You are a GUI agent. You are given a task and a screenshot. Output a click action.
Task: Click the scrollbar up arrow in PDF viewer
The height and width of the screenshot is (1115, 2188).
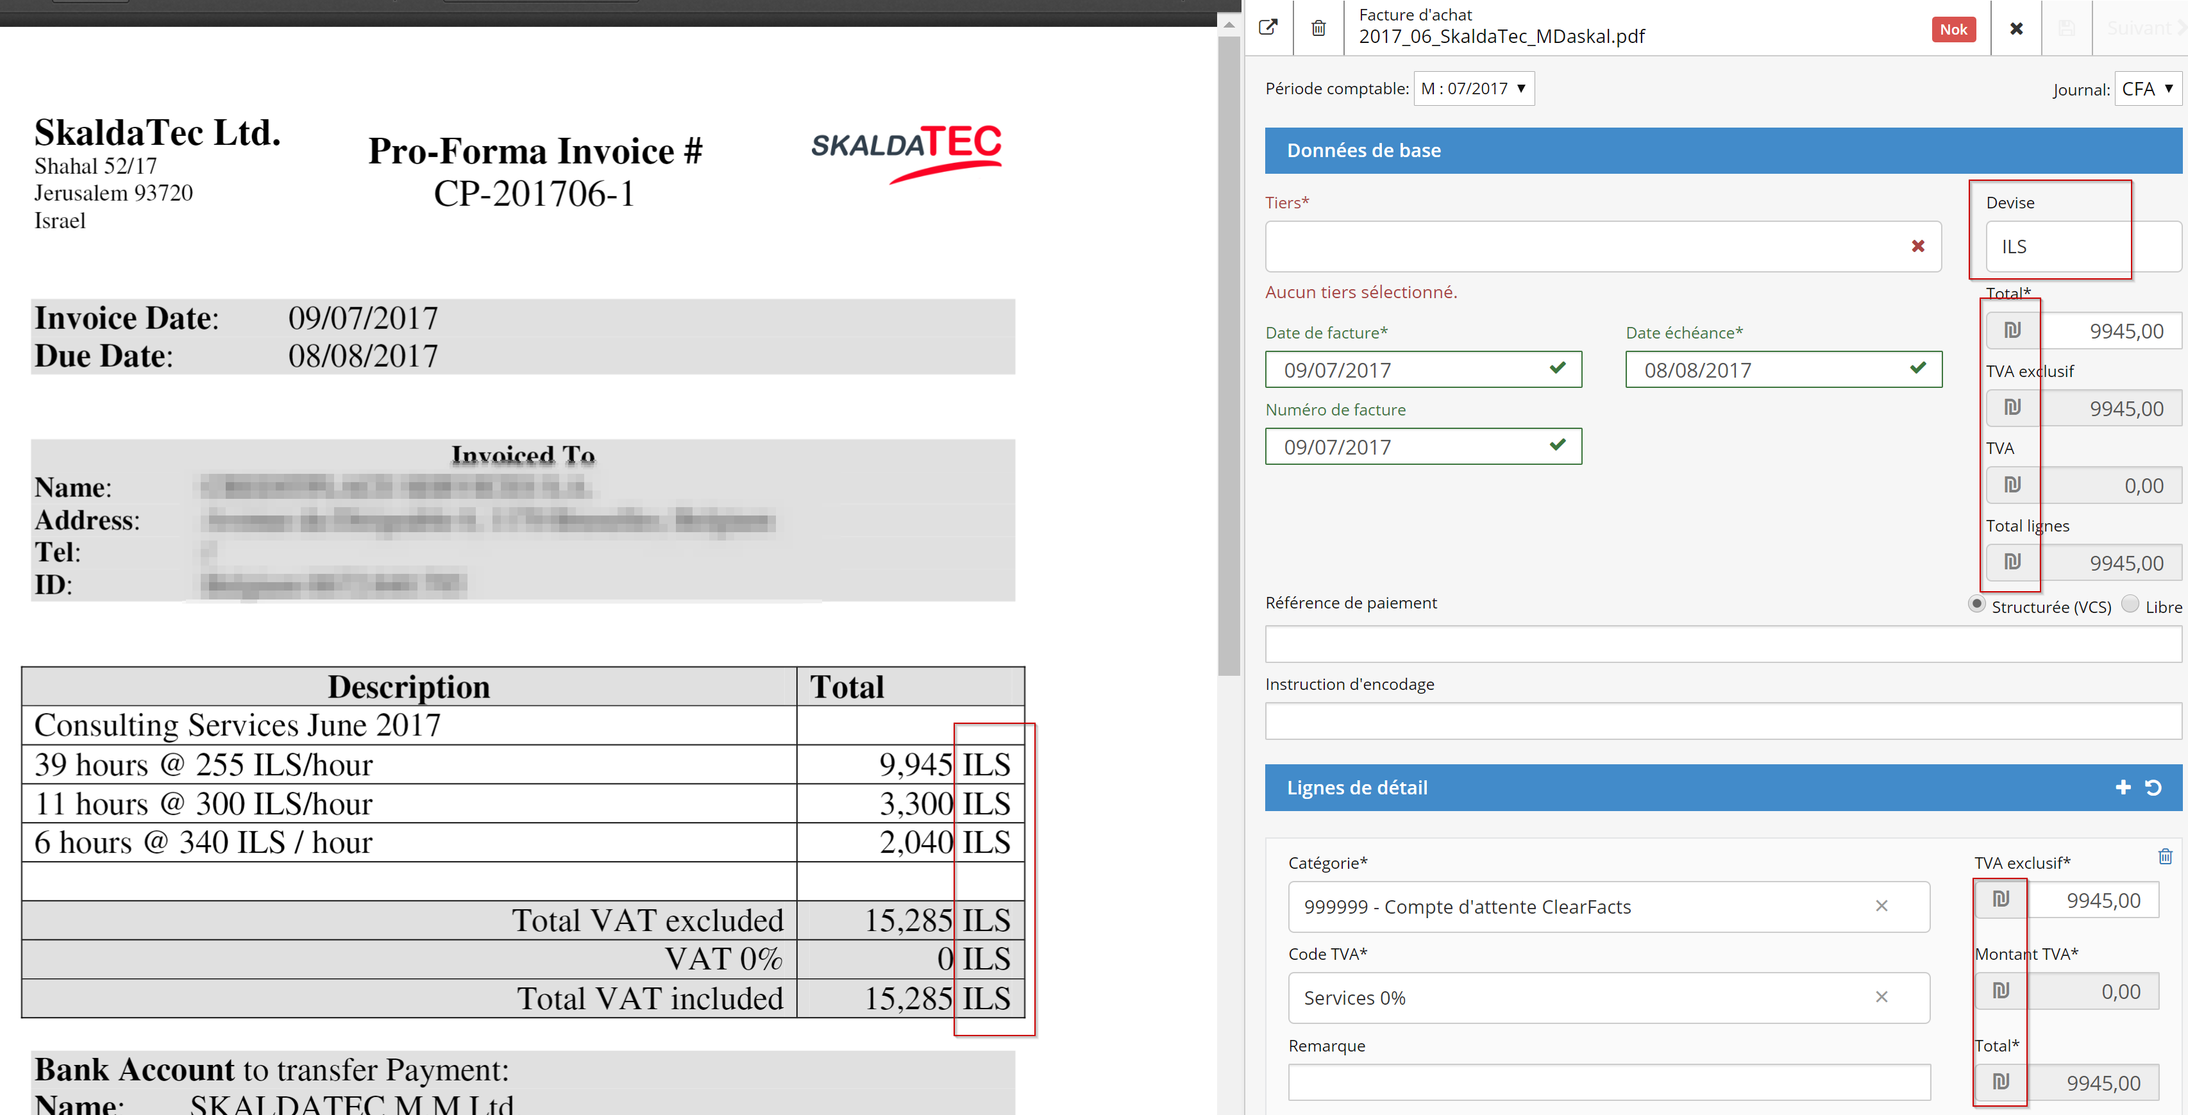pos(1228,24)
